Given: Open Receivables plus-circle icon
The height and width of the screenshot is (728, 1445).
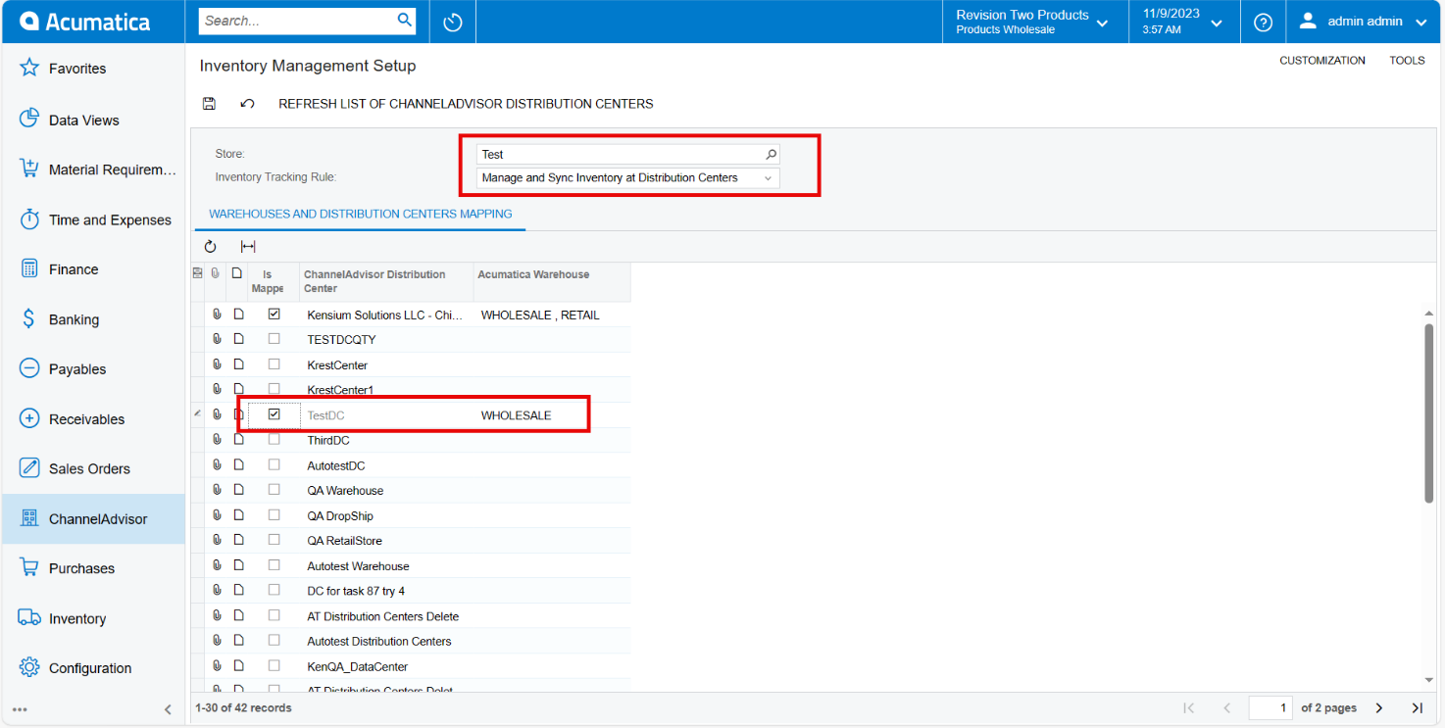Looking at the screenshot, I should pyautogui.click(x=29, y=419).
